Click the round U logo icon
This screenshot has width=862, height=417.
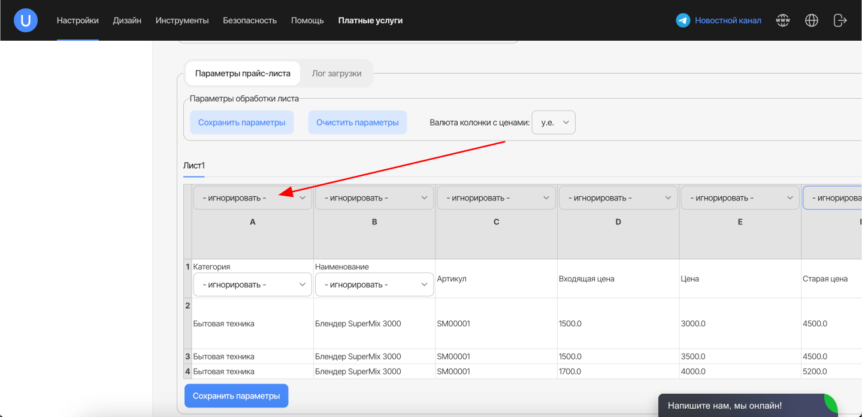tap(26, 20)
